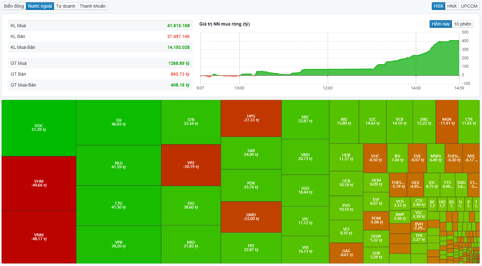Click the GAS -8.61 tỷ tile
482x266 pixels.
pyautogui.click(x=346, y=253)
